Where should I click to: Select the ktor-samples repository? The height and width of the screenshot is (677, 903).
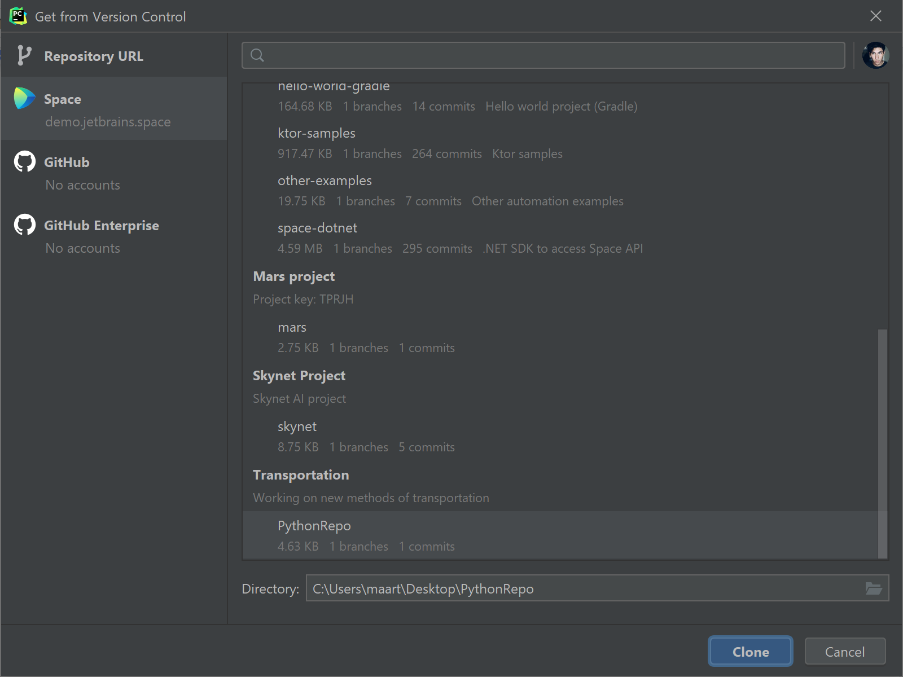(316, 134)
